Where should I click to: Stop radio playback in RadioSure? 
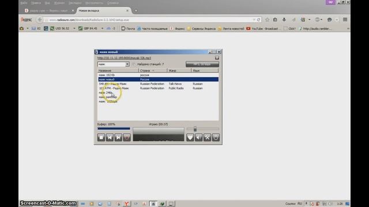[x=101, y=137]
